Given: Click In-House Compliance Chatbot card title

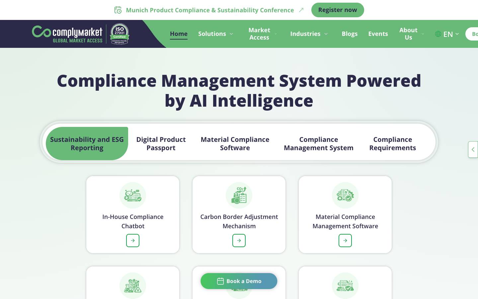Looking at the screenshot, I should pos(133,221).
